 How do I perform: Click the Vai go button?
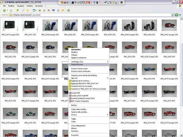pos(178,15)
